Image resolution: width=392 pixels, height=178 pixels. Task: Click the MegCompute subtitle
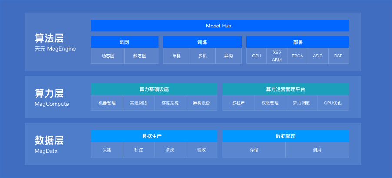(52, 104)
